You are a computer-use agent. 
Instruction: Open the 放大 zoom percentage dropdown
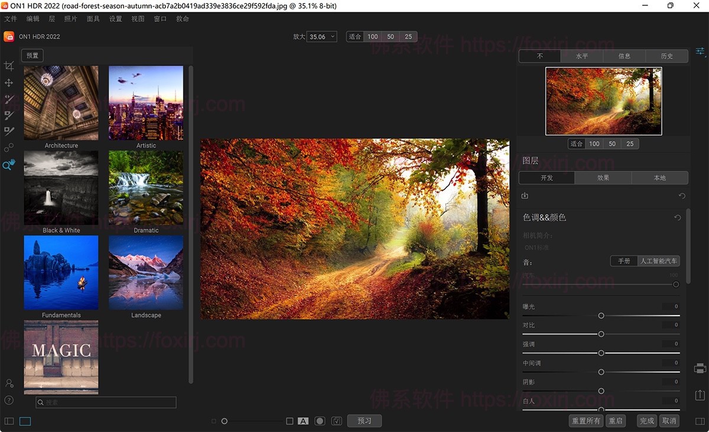[x=321, y=37]
